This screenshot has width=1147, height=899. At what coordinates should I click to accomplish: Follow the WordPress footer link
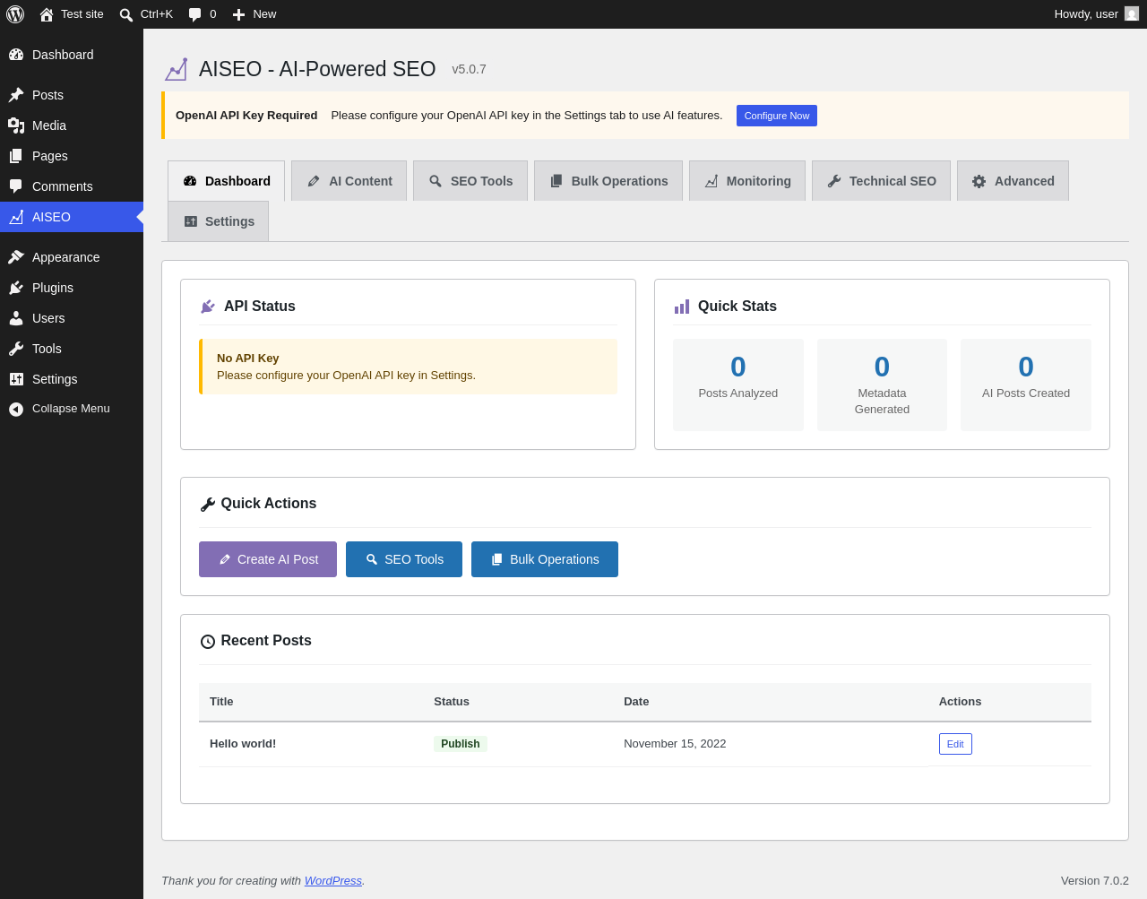coord(333,881)
